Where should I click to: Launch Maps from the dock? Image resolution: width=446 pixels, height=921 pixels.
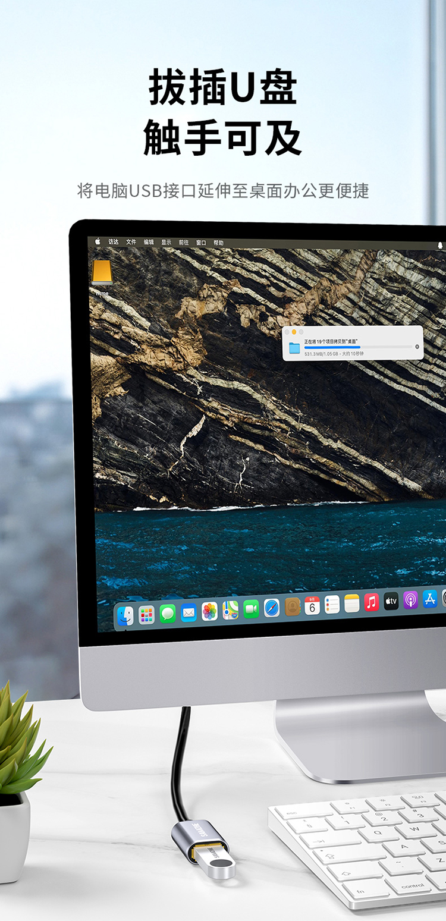pyautogui.click(x=230, y=609)
